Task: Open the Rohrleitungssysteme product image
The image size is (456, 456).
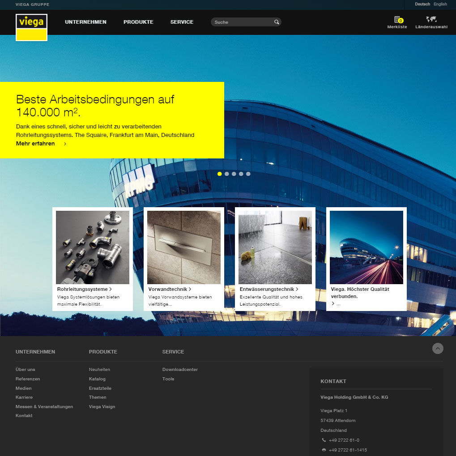Action: pos(93,247)
